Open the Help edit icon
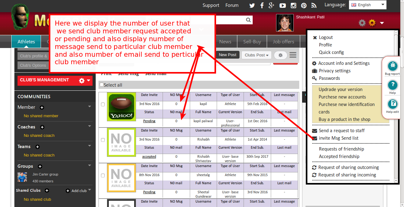Image resolution: width=404 pixels, height=207 pixels. 392,104
